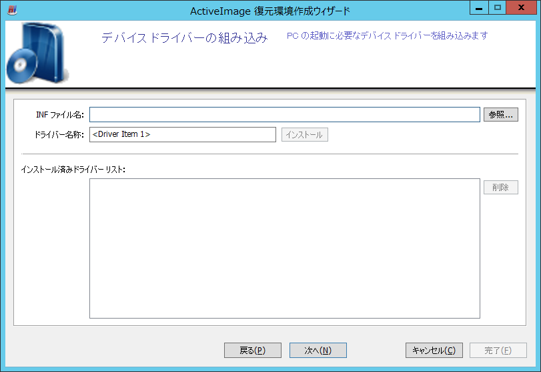This screenshot has height=372, width=541.
Task: Click the 参照... browse button
Action: click(500, 115)
